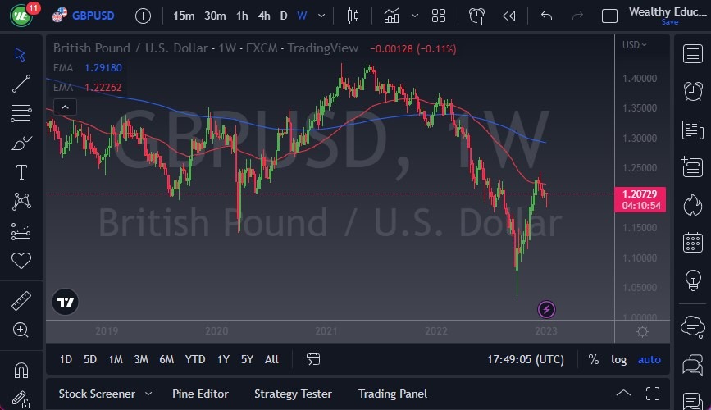Open the indicators chart icon
The width and height of the screenshot is (711, 410).
(x=392, y=16)
